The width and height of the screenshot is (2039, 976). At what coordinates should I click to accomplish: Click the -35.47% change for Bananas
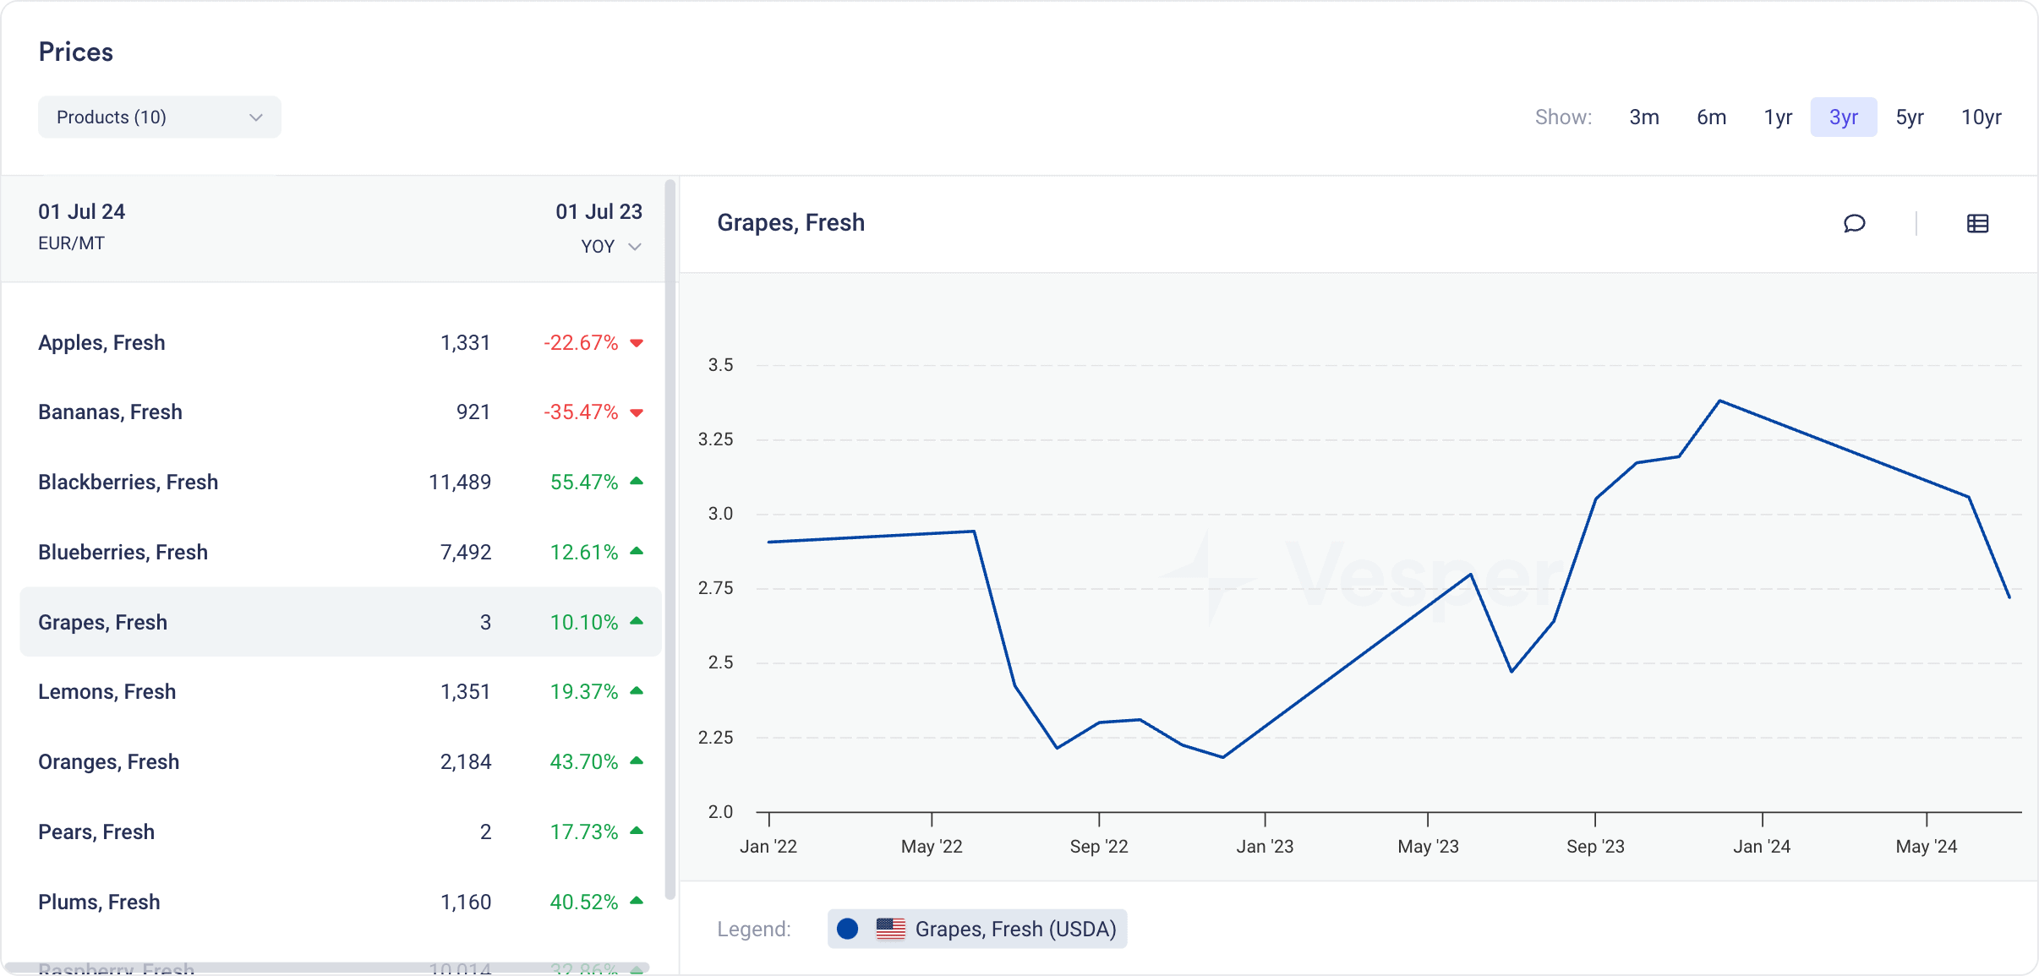[581, 412]
